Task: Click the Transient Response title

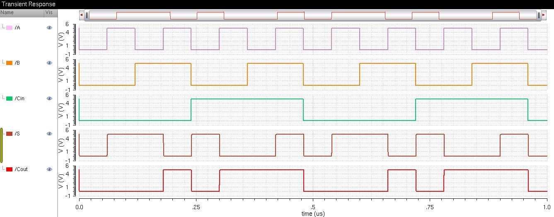Action: 29,4
